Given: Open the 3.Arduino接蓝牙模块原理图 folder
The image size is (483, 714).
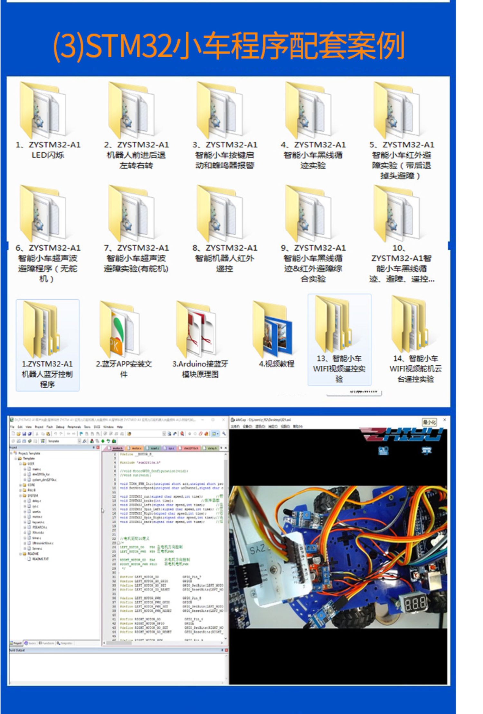Looking at the screenshot, I should click(x=200, y=340).
